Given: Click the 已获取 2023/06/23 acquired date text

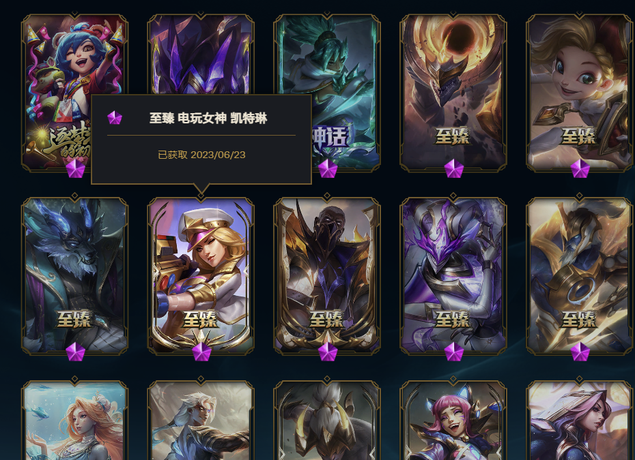Looking at the screenshot, I should (x=201, y=155).
